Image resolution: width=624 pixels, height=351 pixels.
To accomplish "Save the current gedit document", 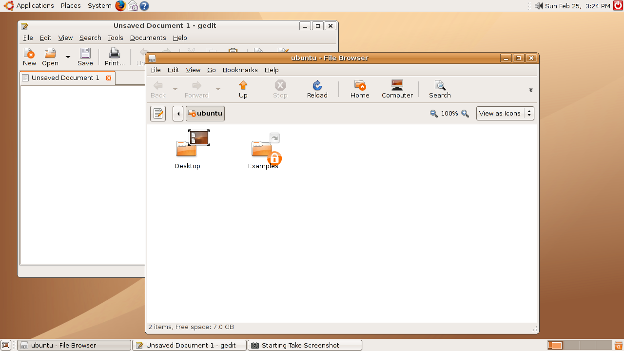I will tap(85, 56).
